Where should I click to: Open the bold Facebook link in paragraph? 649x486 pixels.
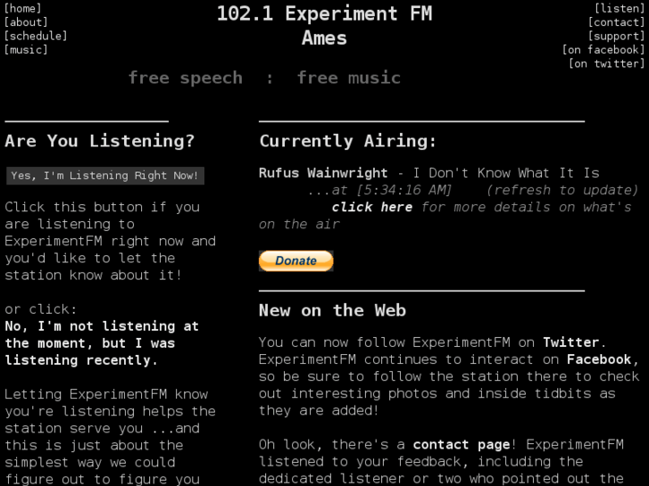(599, 359)
